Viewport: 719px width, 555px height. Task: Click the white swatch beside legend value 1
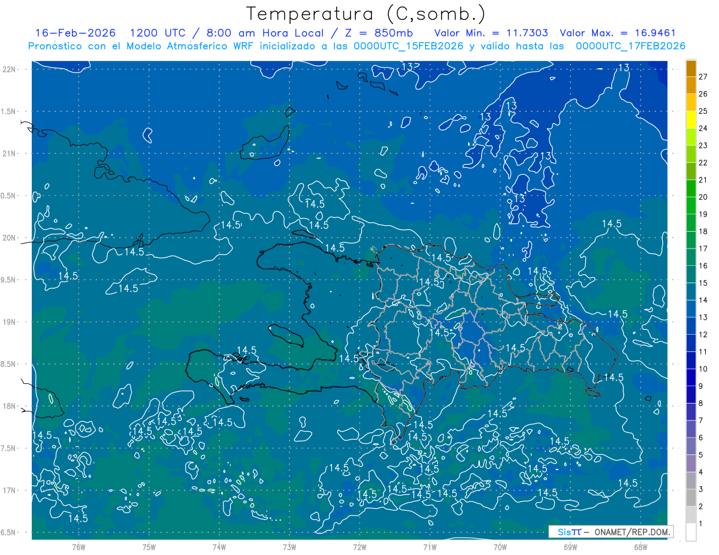[x=691, y=532]
